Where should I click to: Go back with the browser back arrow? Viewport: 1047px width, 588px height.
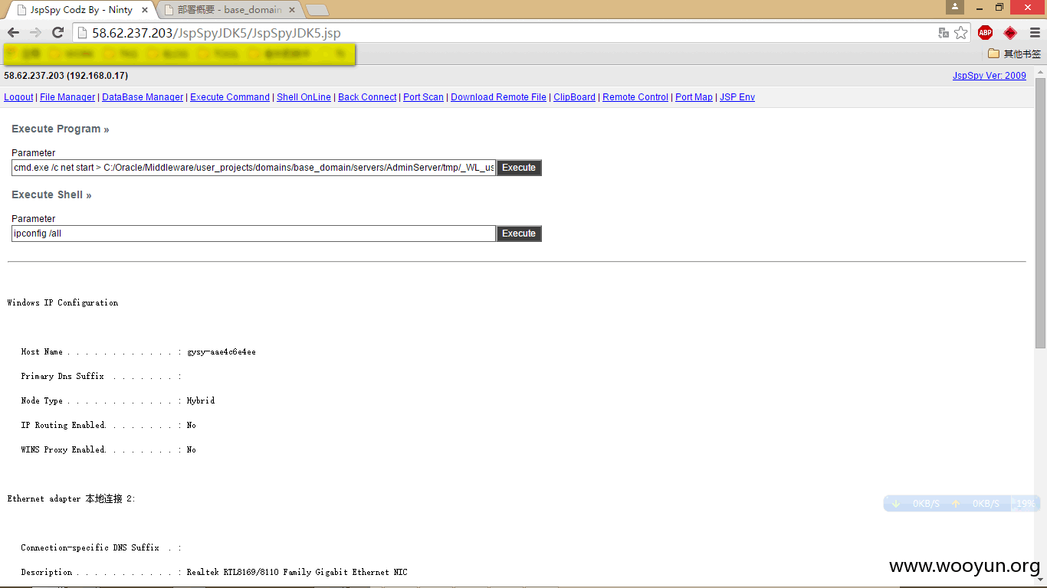[13, 33]
